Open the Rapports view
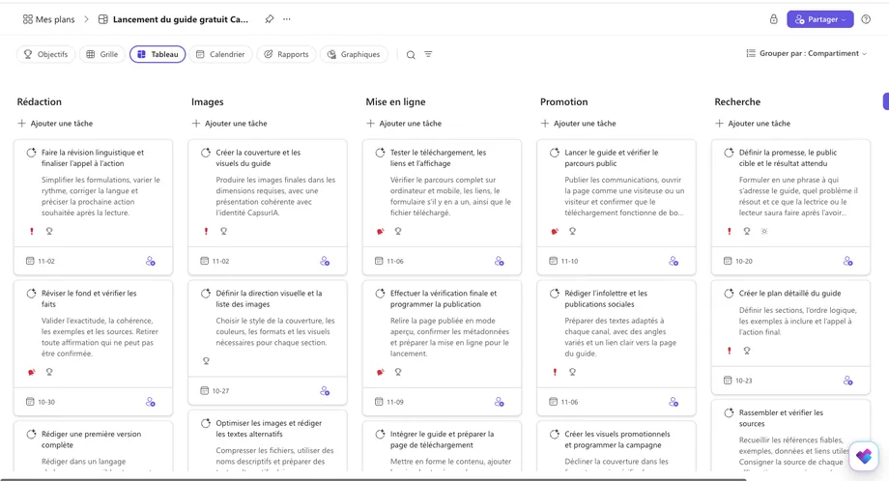The height and width of the screenshot is (481, 889). click(x=286, y=54)
